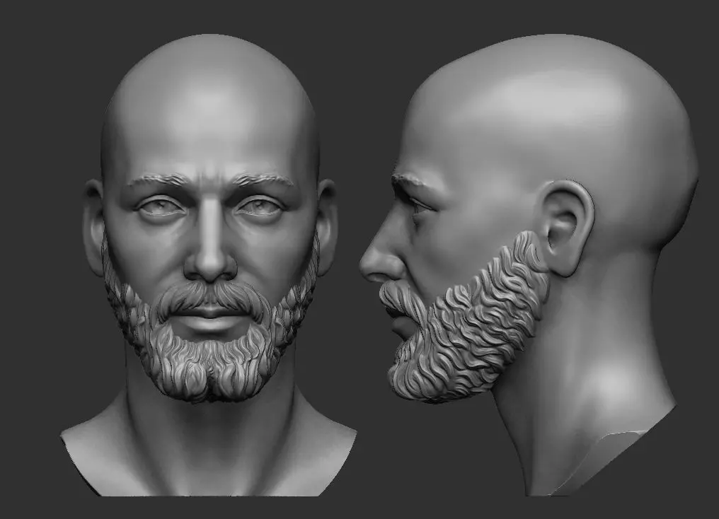
Task: Click the chin beard on front-view head
Action: tap(210, 366)
